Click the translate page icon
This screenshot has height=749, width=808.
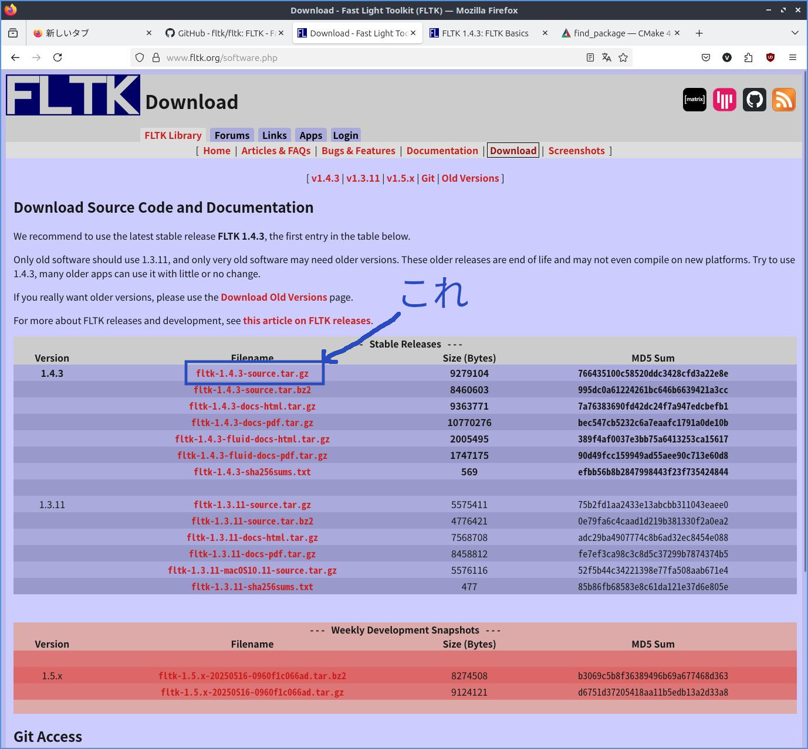tap(607, 57)
